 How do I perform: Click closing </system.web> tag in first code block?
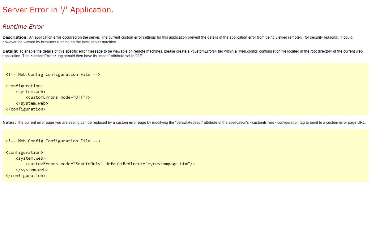click(32, 103)
